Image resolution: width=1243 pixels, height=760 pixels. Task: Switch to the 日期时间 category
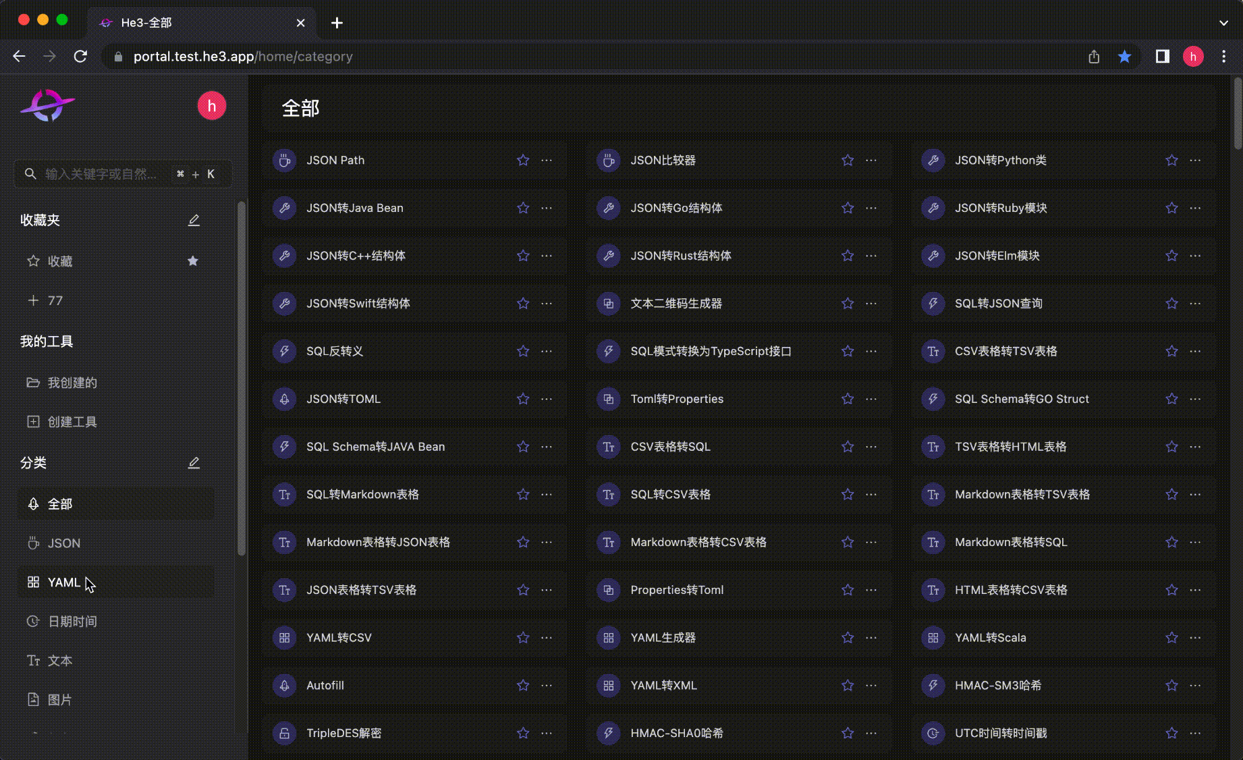click(72, 622)
